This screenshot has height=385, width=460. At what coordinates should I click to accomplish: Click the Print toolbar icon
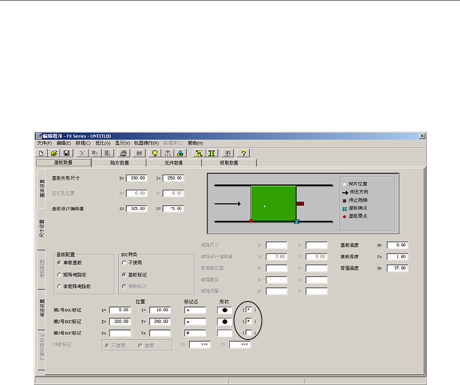tap(124, 153)
